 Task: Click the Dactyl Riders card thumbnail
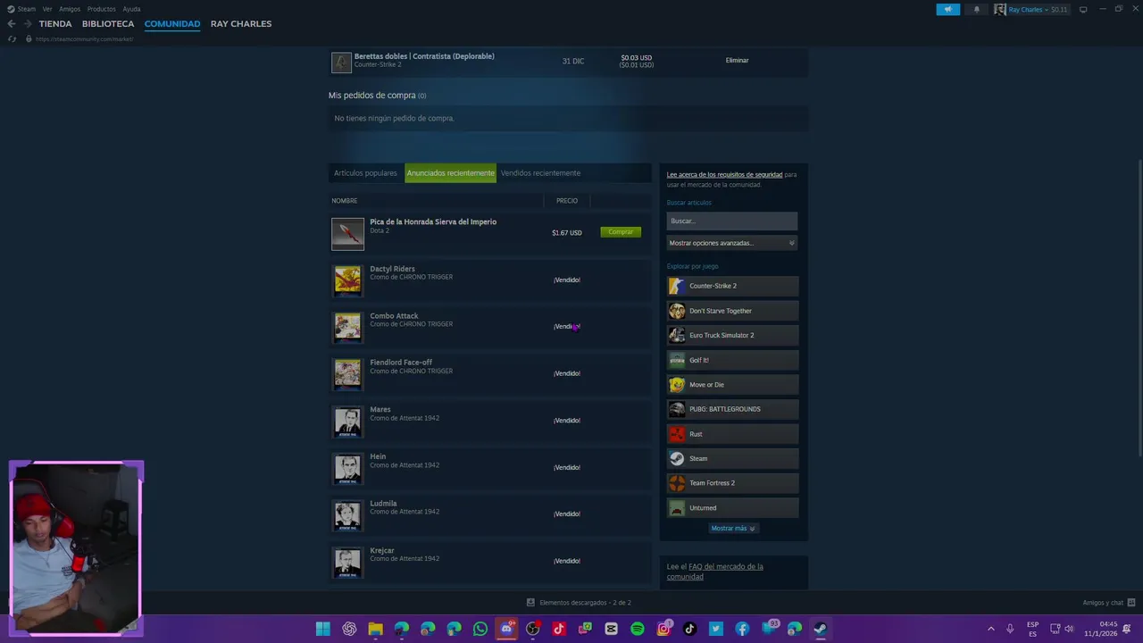tap(347, 280)
